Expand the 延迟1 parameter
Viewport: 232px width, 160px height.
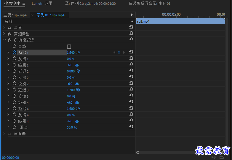(x=8, y=52)
